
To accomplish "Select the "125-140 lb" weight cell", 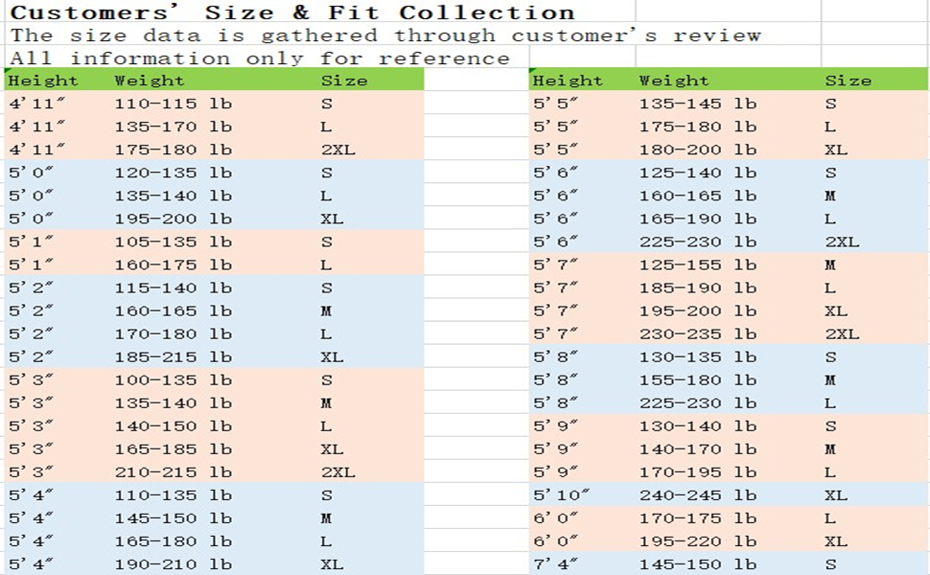I will tap(698, 172).
